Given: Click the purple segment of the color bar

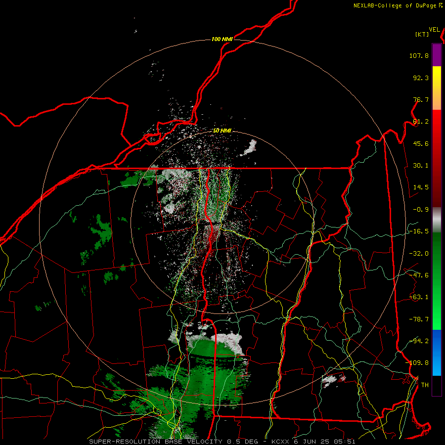Looking at the screenshot, I should click(437, 55).
